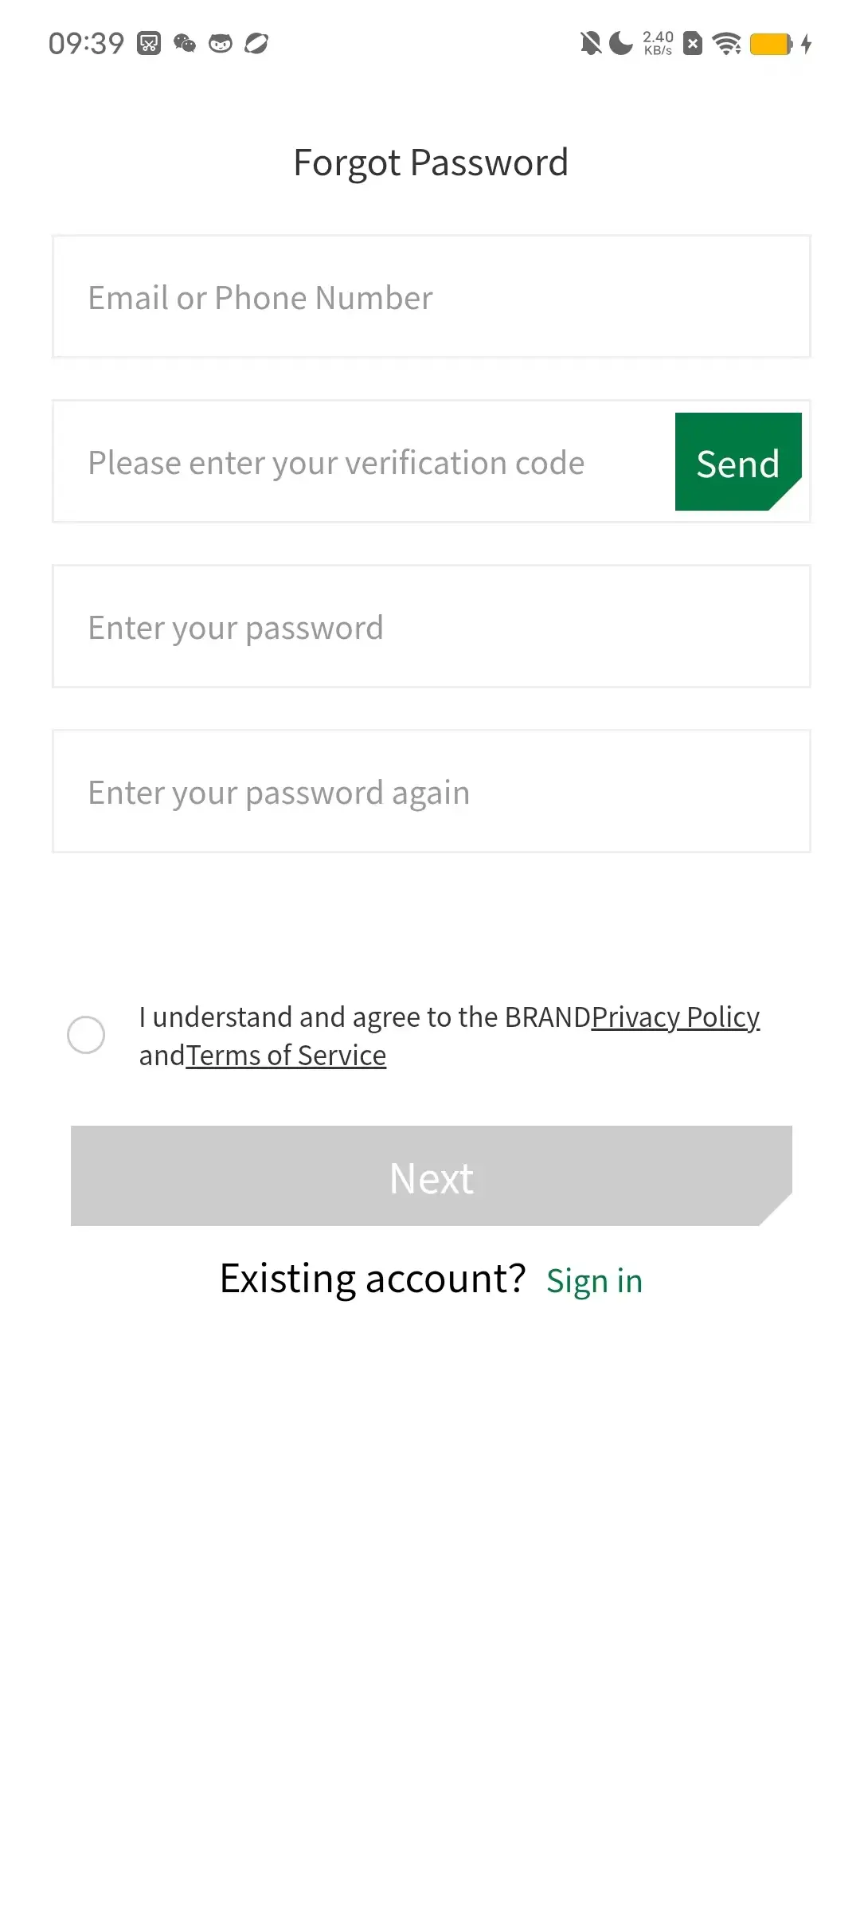Screen dimensions: 860x1912
Task: Tap the WeChat notification icon
Action: click(185, 43)
